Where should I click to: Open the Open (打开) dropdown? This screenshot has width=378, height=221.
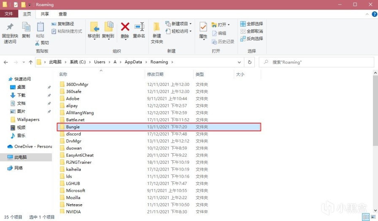[220, 24]
